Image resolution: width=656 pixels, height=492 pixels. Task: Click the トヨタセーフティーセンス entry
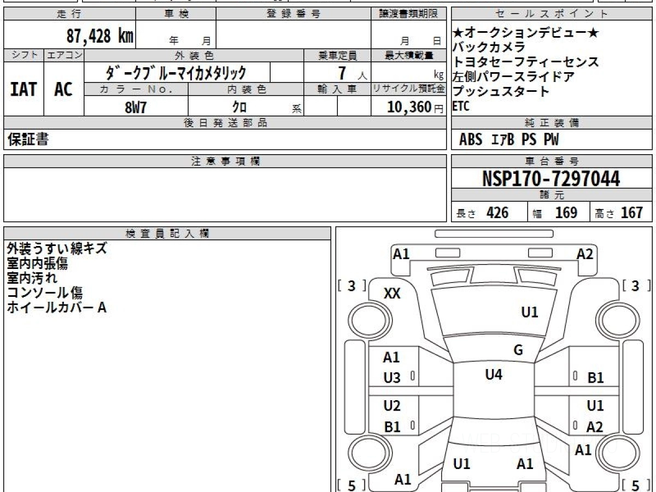point(526,62)
